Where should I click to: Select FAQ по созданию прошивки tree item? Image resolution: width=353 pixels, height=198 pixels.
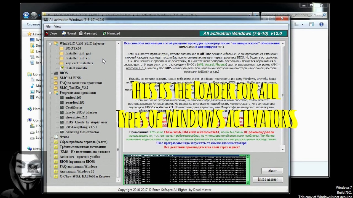[81, 83]
